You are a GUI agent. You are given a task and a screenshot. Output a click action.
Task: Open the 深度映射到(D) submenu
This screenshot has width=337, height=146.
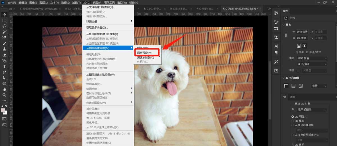point(147,57)
